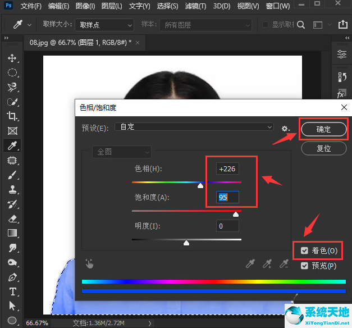352x328 pixels.
Task: Select the Frame tool
Action: coord(12,131)
